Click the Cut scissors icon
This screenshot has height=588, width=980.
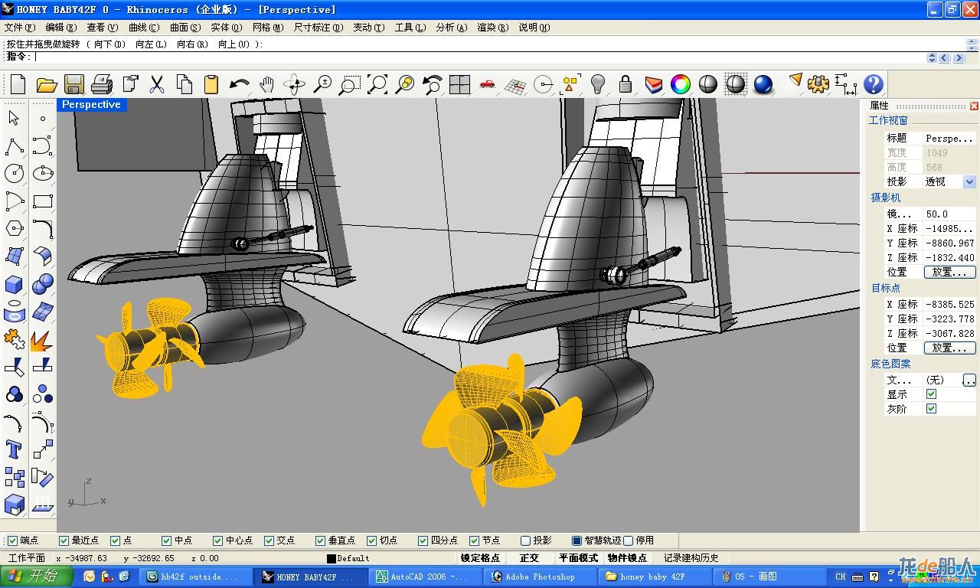point(157,84)
